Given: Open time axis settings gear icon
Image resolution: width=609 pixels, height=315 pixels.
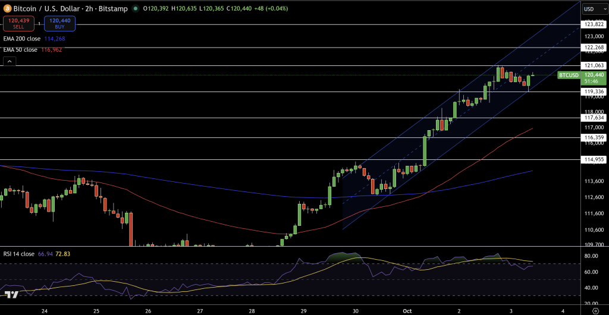Looking at the screenshot, I should click(595, 310).
